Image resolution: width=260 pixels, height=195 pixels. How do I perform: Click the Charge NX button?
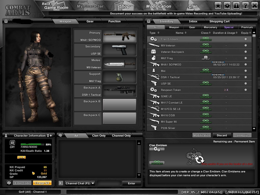42,183
